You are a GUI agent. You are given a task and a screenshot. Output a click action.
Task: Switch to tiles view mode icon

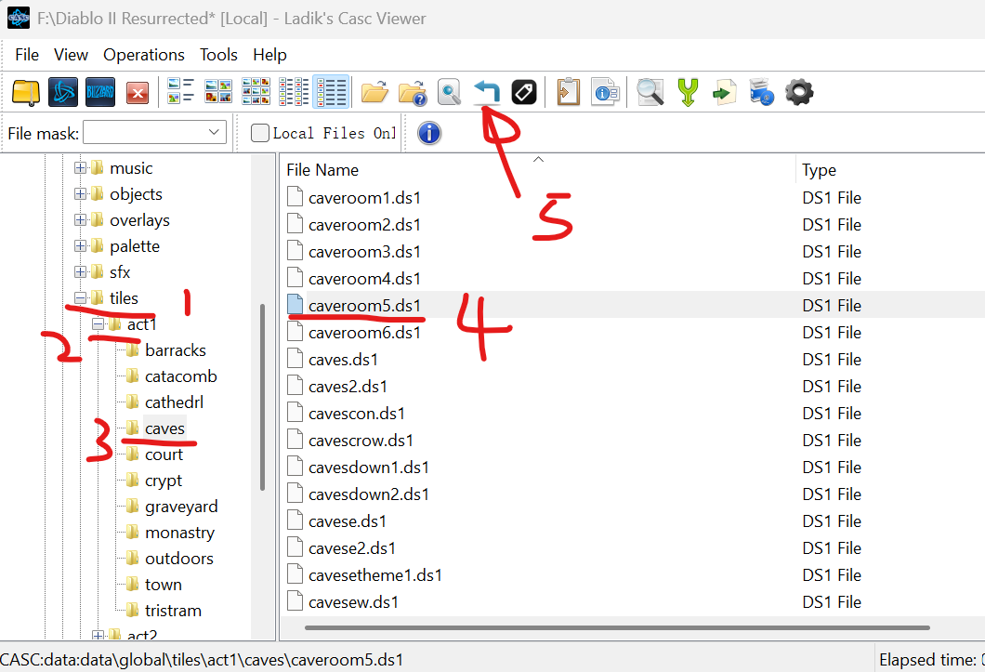[x=180, y=92]
